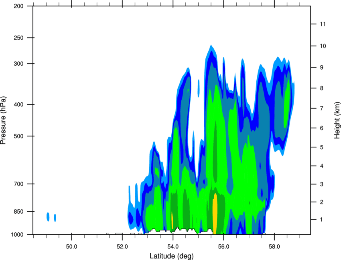Viewport: 341px width, 260px height.
Task: Select the 700 pressure tick label
Action: click(x=18, y=184)
